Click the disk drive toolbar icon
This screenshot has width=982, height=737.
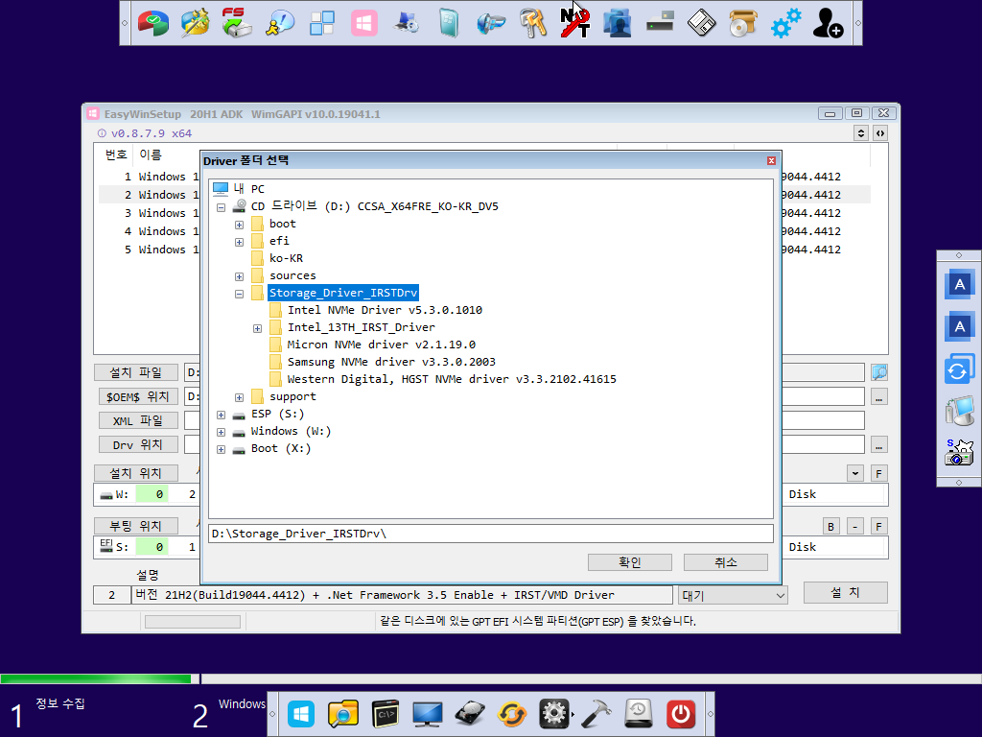[x=660, y=23]
